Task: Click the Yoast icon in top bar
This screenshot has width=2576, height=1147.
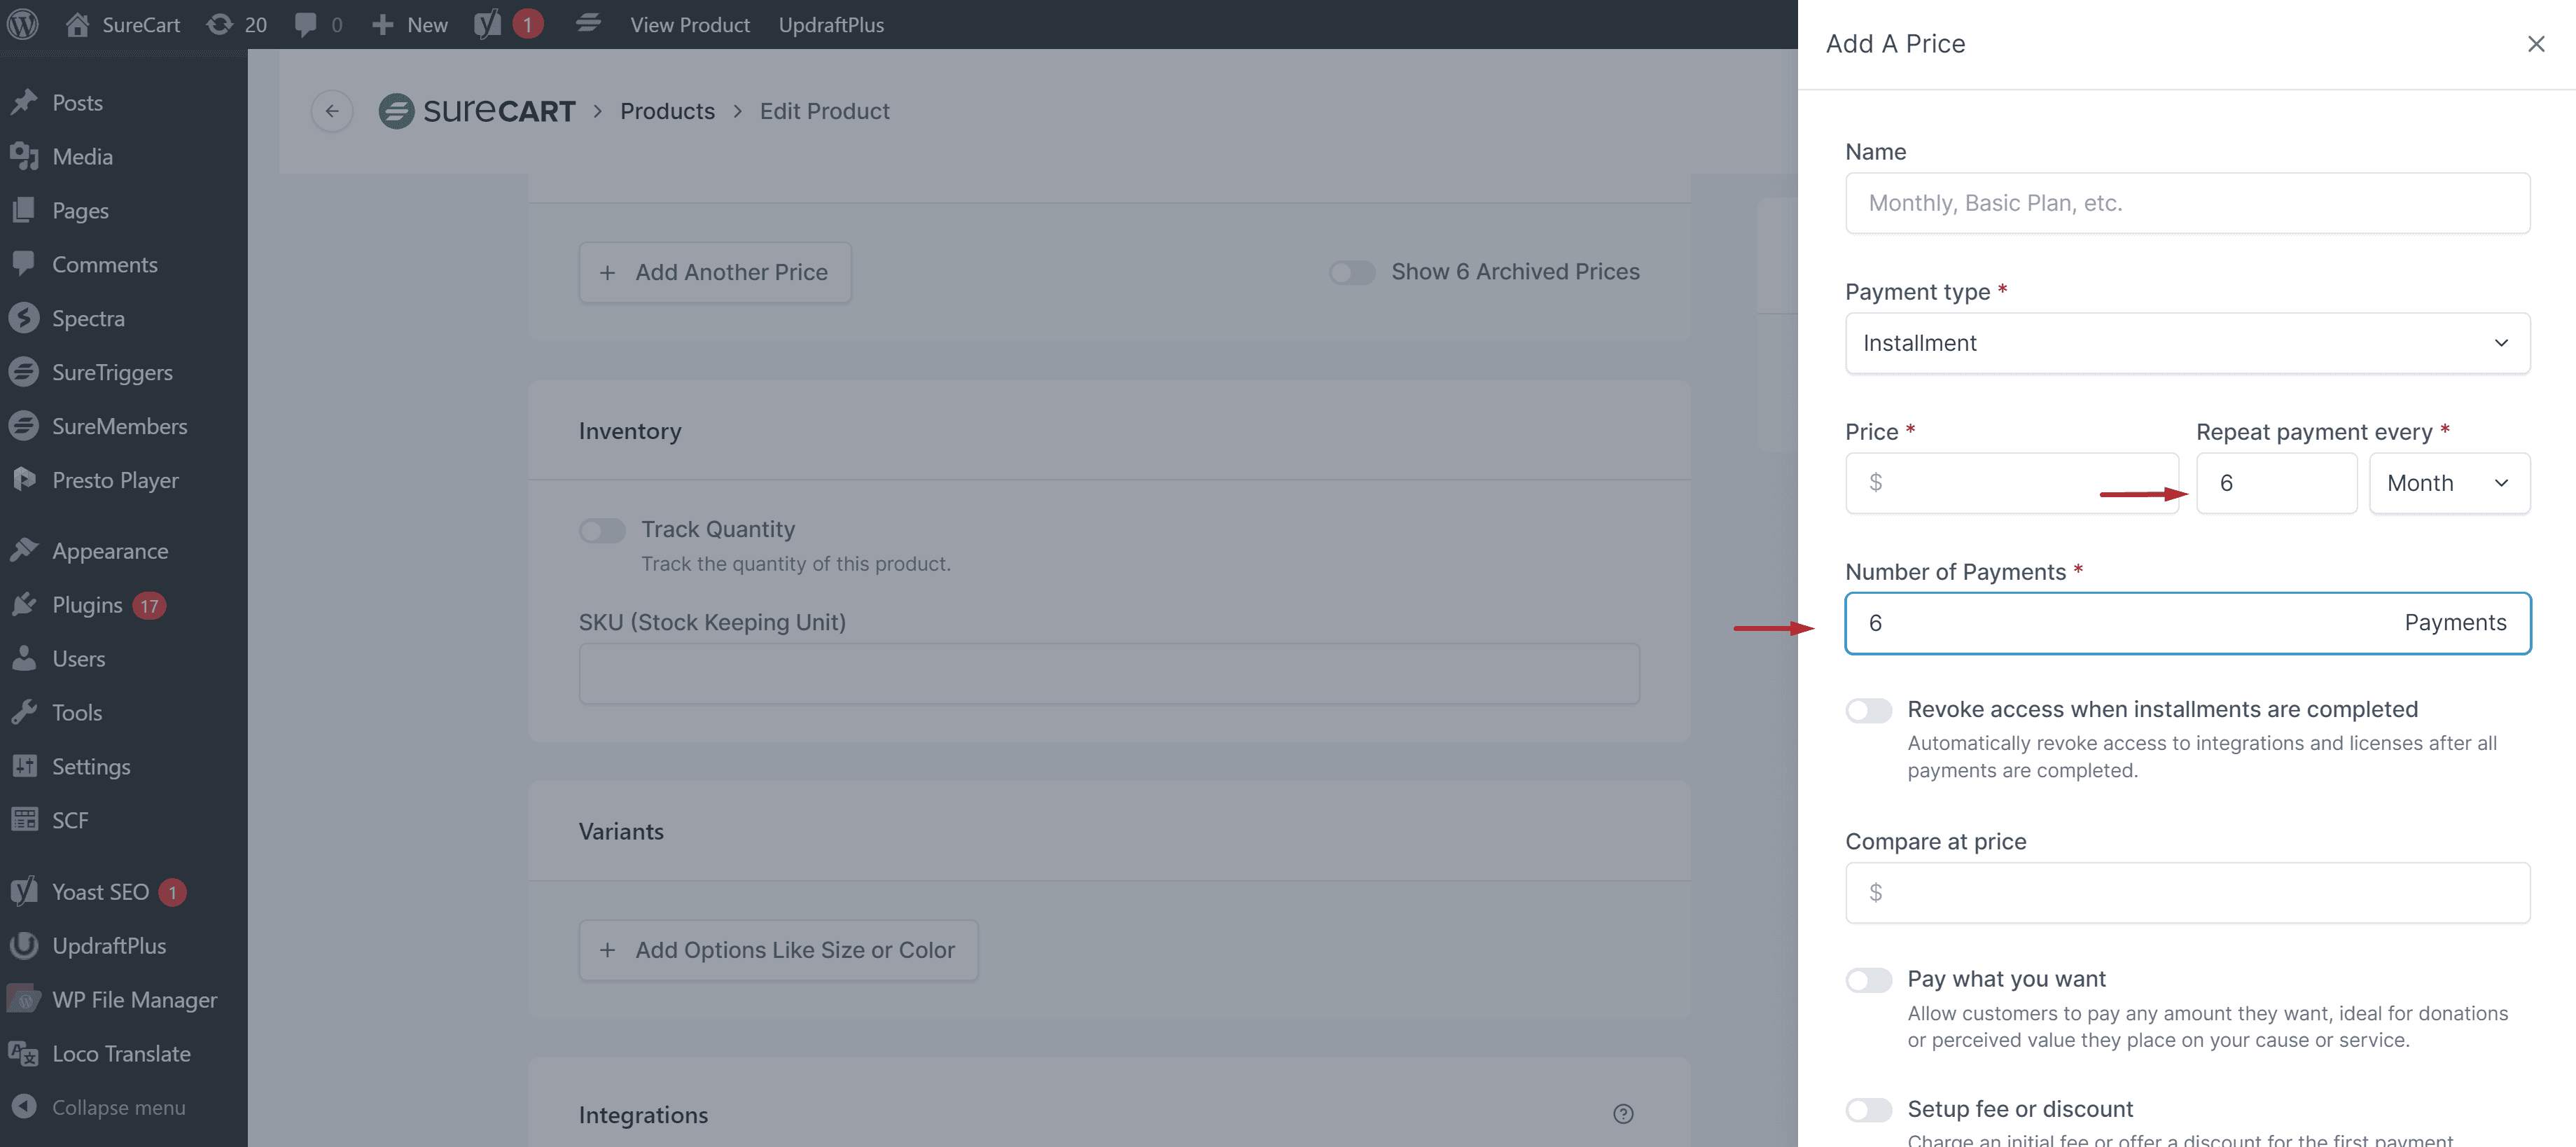Action: coord(488,24)
